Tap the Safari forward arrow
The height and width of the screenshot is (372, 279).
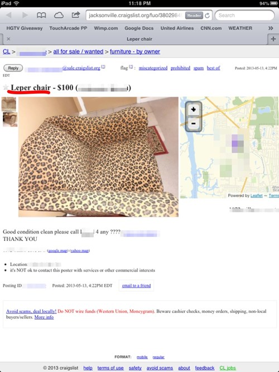click(x=25, y=15)
